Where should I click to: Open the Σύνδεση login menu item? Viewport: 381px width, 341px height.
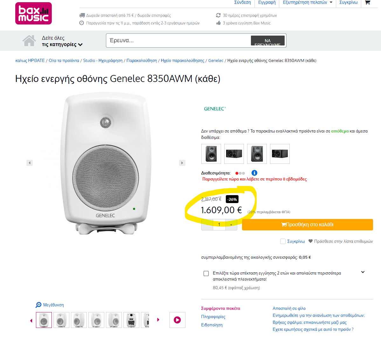click(x=242, y=3)
